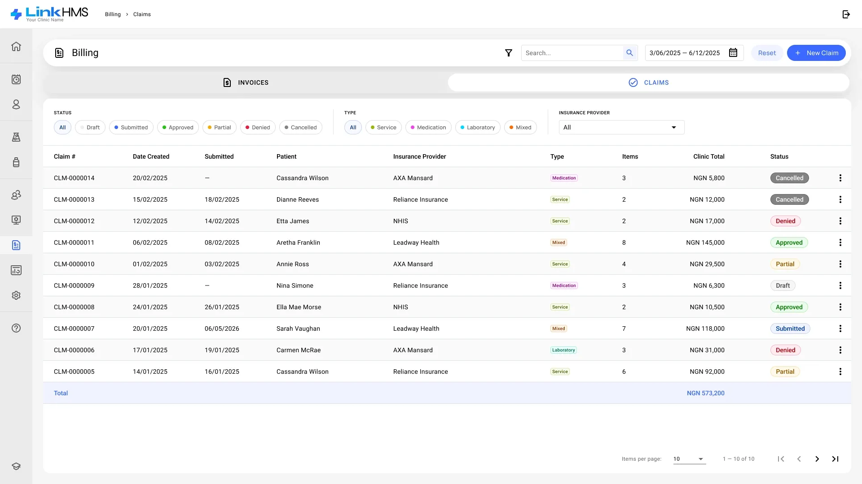Filter status by Denied chip
862x484 pixels.
pos(258,127)
